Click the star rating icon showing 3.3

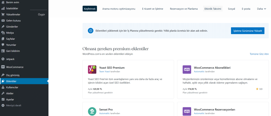point(257,89)
